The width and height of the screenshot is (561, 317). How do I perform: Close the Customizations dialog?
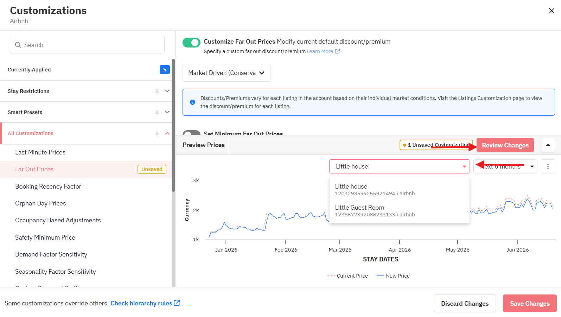point(551,11)
